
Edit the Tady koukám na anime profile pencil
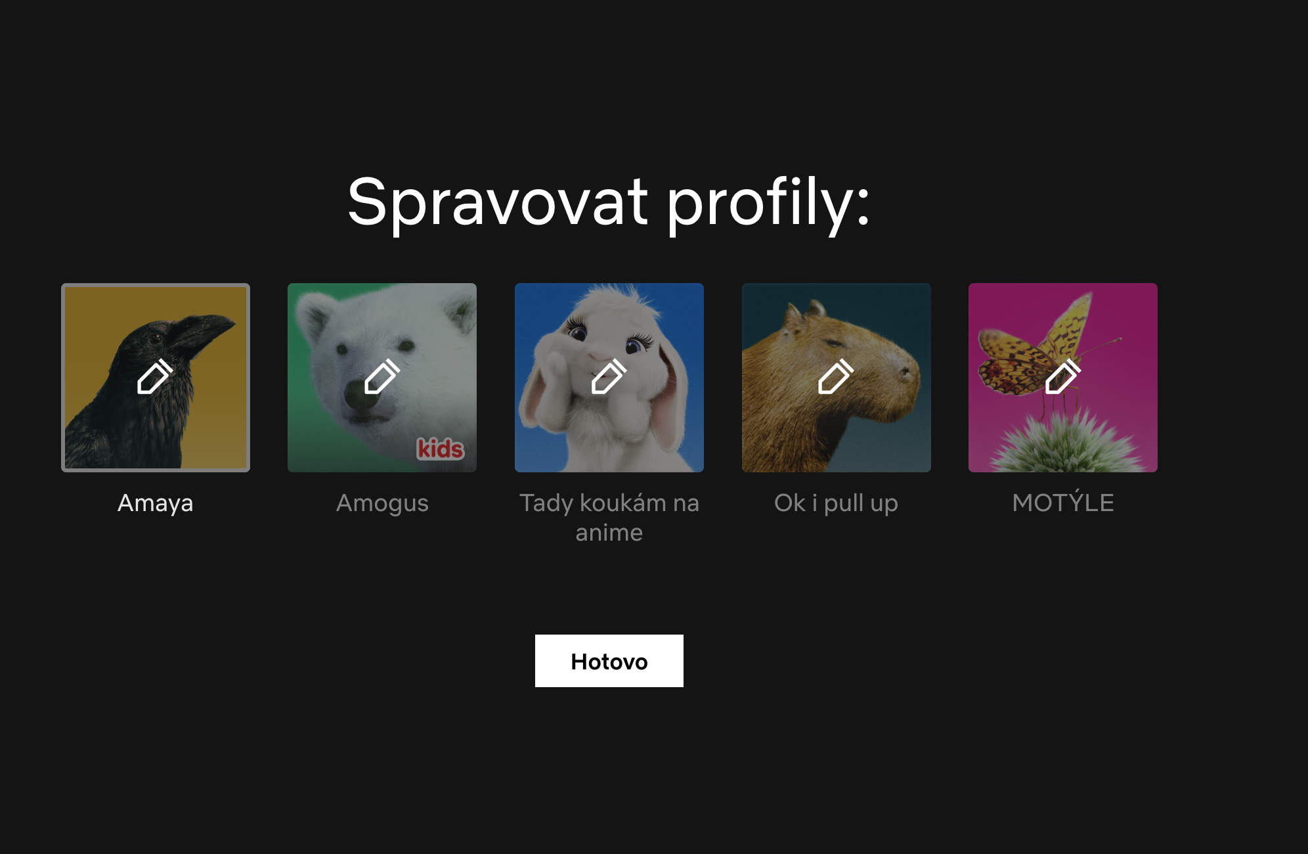pyautogui.click(x=609, y=376)
